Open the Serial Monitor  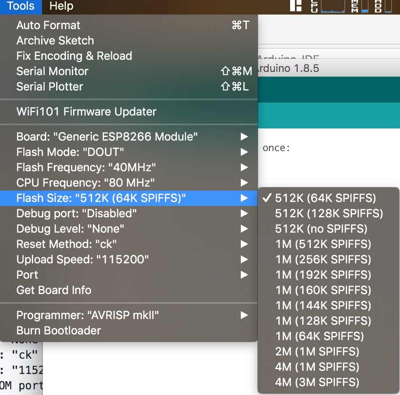[129, 71]
